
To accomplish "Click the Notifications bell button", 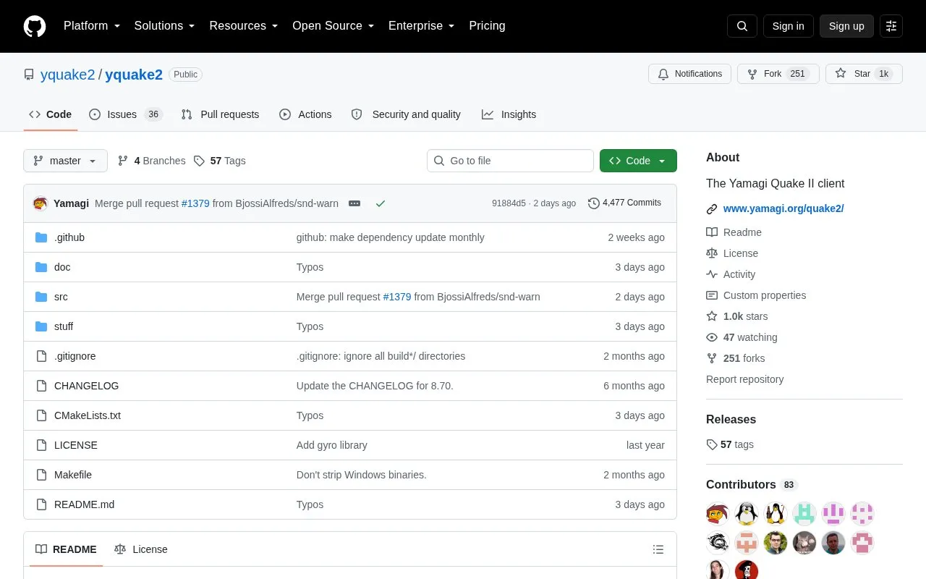I will [690, 74].
